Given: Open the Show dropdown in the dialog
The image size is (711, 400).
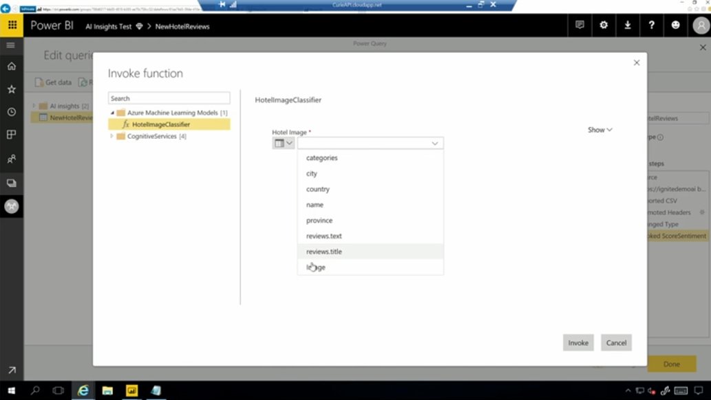Looking at the screenshot, I should pyautogui.click(x=598, y=129).
